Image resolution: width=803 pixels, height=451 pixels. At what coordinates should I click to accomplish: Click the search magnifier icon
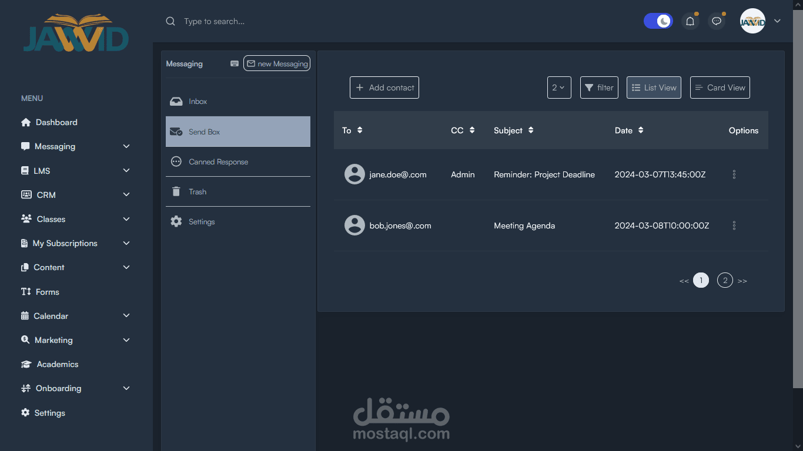(x=170, y=21)
